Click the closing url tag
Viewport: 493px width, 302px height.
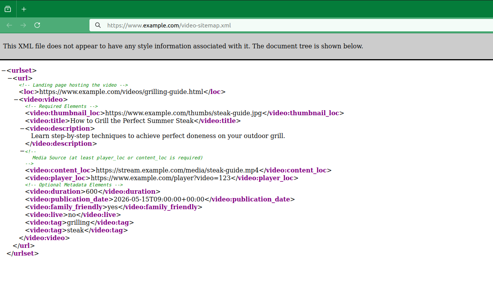pos(24,246)
